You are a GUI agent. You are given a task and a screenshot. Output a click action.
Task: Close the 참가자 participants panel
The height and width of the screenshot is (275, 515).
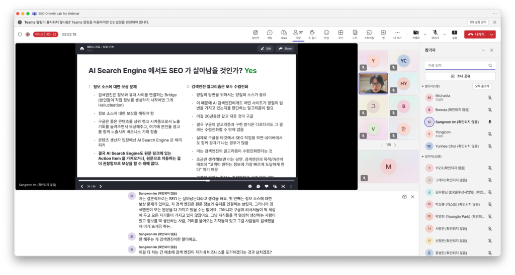coord(492,50)
